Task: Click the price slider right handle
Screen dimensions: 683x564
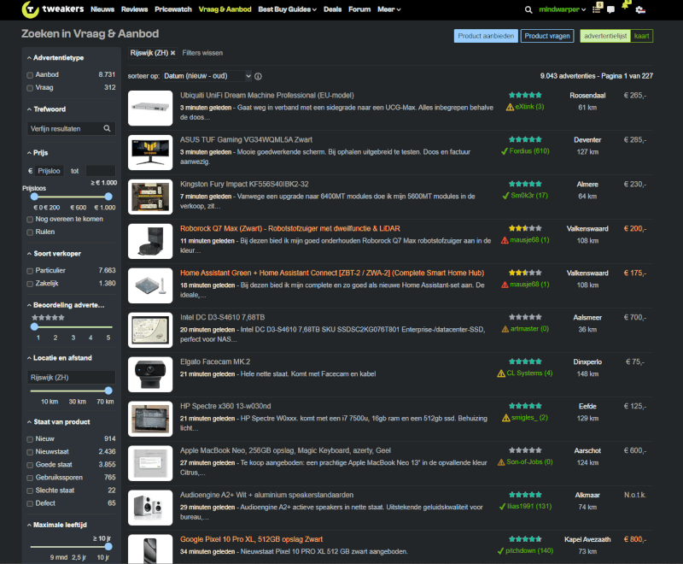Action: point(108,197)
